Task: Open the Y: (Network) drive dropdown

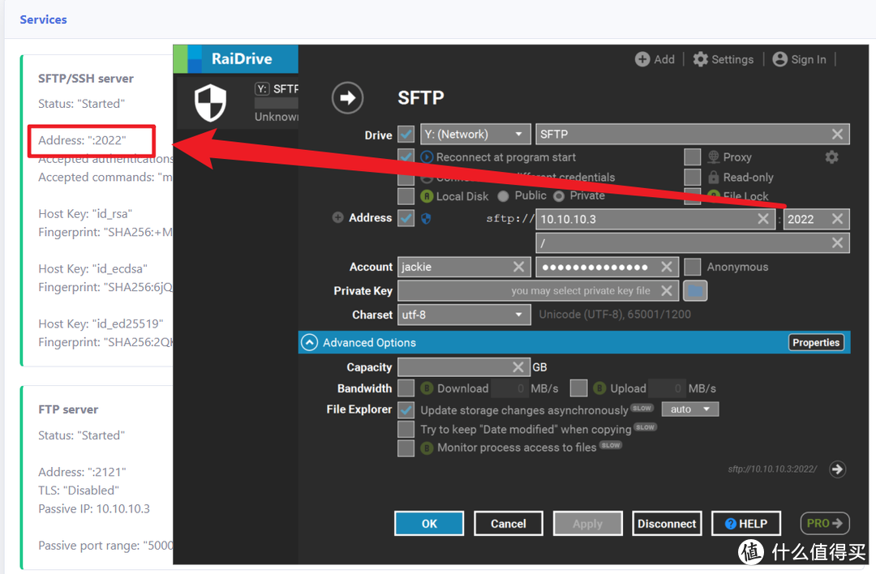Action: click(474, 133)
